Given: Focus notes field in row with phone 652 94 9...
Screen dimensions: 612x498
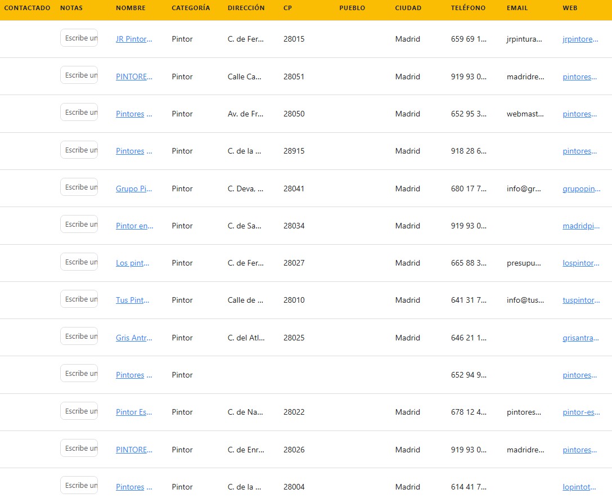Looking at the screenshot, I should [x=79, y=374].
